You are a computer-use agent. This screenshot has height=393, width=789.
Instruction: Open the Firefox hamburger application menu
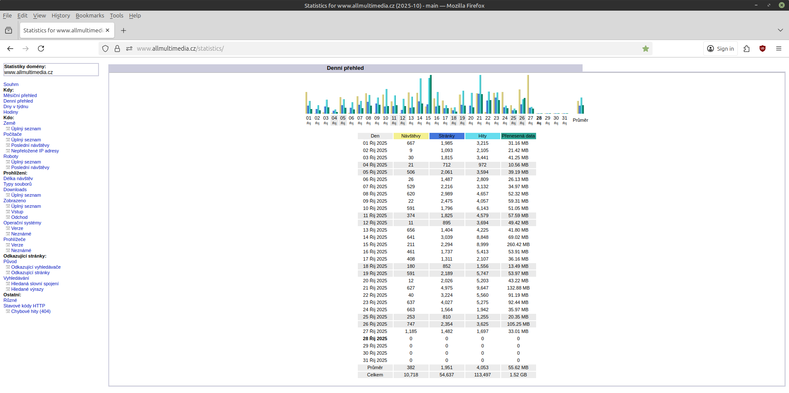click(x=778, y=49)
